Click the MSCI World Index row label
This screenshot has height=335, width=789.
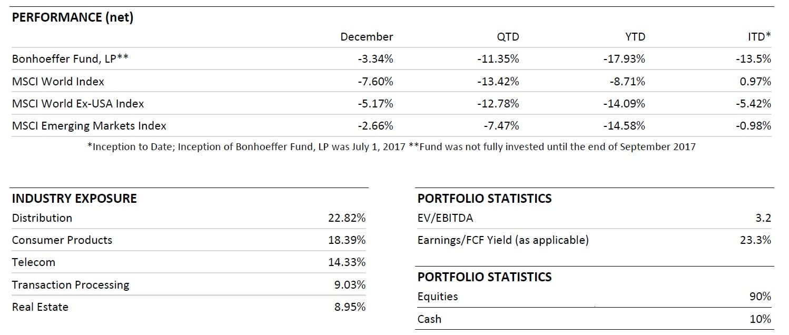tap(58, 82)
